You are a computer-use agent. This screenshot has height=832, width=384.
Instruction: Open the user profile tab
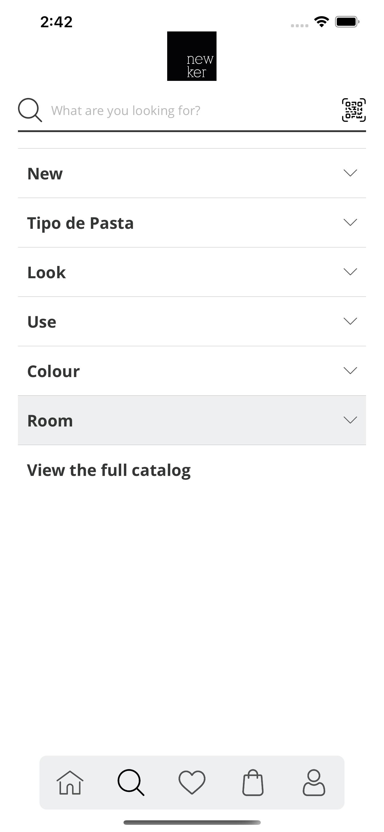[314, 782]
